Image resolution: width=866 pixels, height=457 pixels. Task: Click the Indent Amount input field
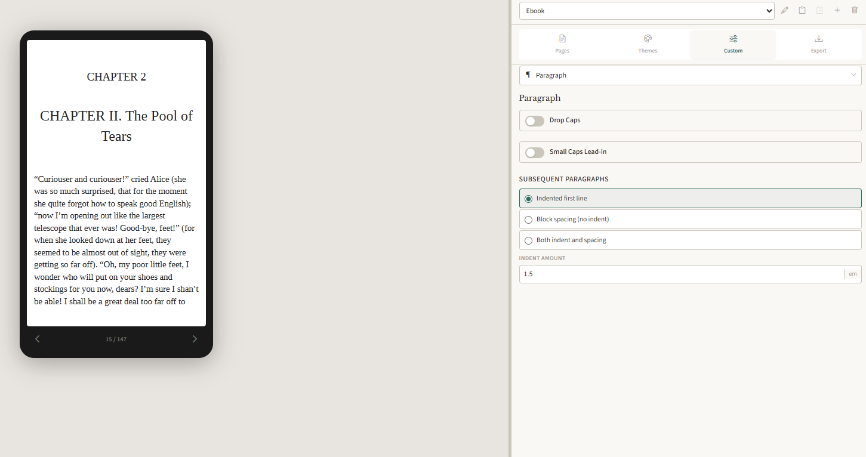tap(680, 274)
